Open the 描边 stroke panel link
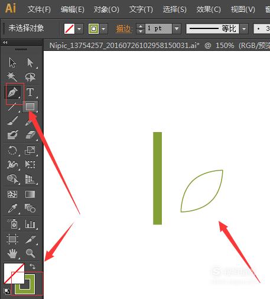This screenshot has width=270, height=299. (x=123, y=29)
